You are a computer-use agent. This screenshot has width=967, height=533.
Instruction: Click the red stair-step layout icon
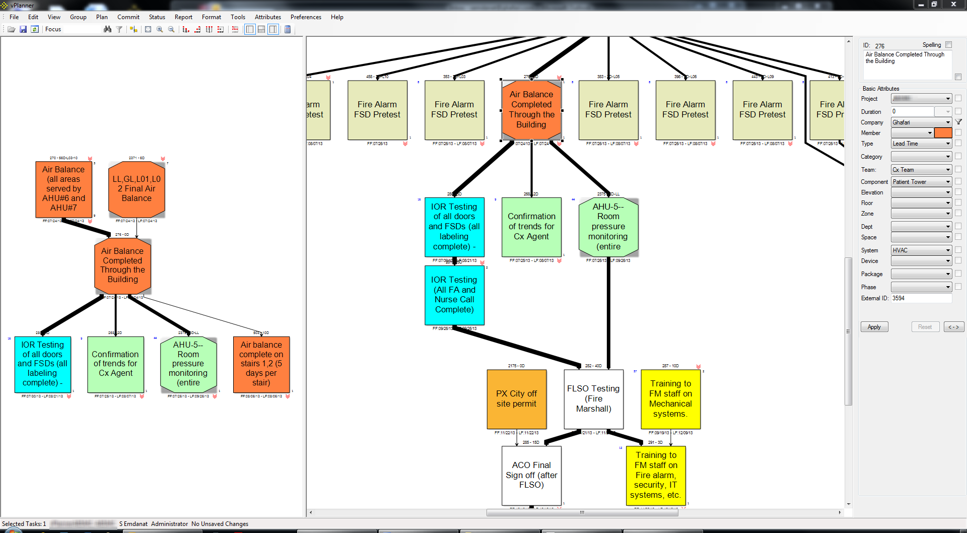coord(197,29)
